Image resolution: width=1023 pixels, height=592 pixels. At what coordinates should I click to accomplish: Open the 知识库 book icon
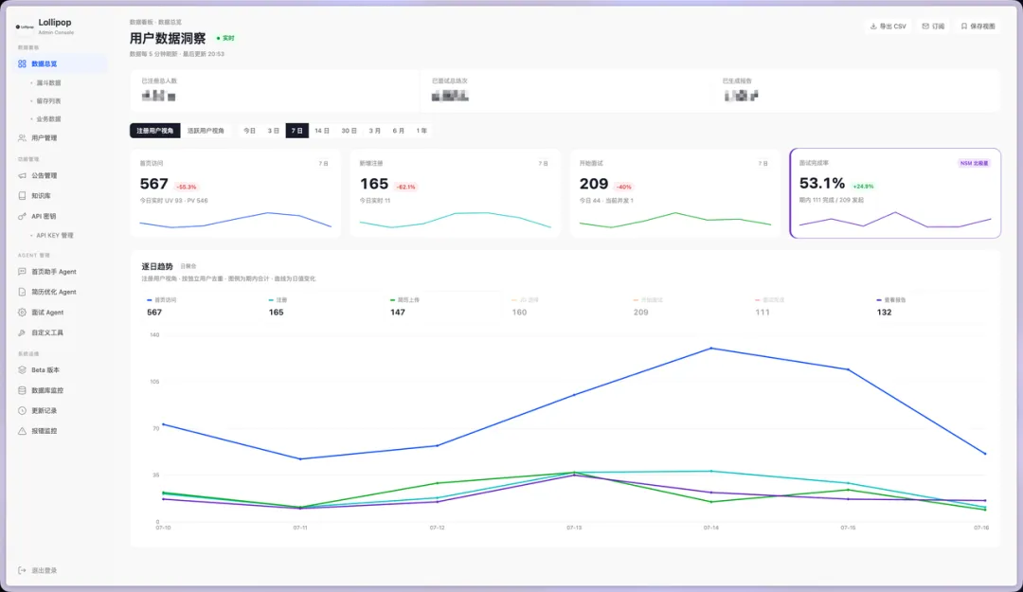point(22,196)
